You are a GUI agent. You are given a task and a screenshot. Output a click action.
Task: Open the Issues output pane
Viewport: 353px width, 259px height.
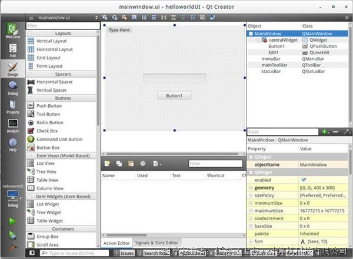coord(124,253)
